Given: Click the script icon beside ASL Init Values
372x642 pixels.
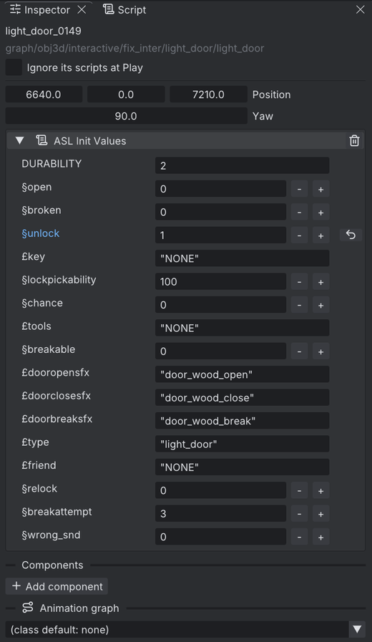Looking at the screenshot, I should [x=41, y=140].
